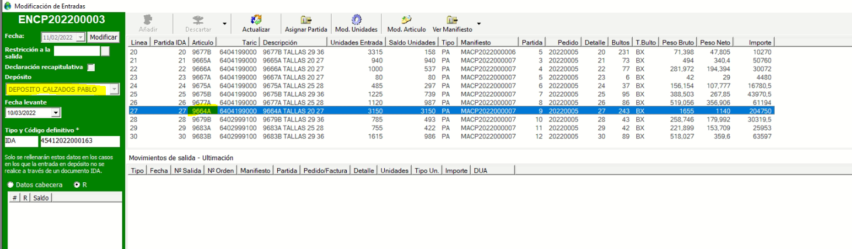Expand the Ver Manifiesto dropdown arrow

tap(479, 24)
